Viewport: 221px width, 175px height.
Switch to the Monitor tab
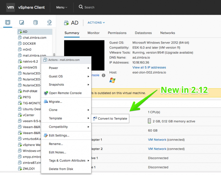point(93,33)
